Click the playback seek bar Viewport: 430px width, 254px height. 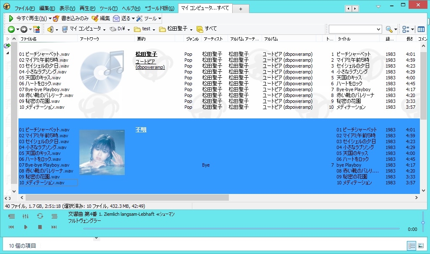click(x=241, y=228)
